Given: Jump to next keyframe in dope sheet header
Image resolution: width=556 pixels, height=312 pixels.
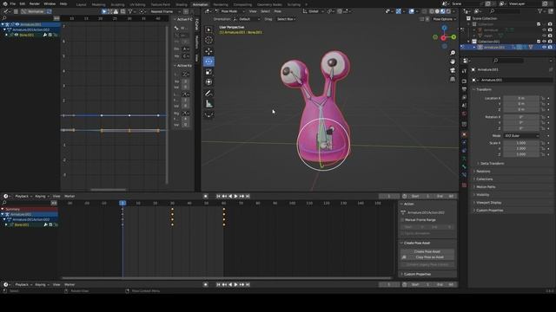Looking at the screenshot, I should coord(242,196).
